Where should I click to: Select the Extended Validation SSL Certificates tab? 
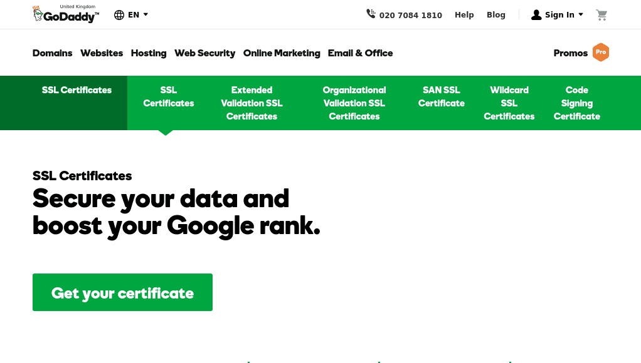coord(252,103)
